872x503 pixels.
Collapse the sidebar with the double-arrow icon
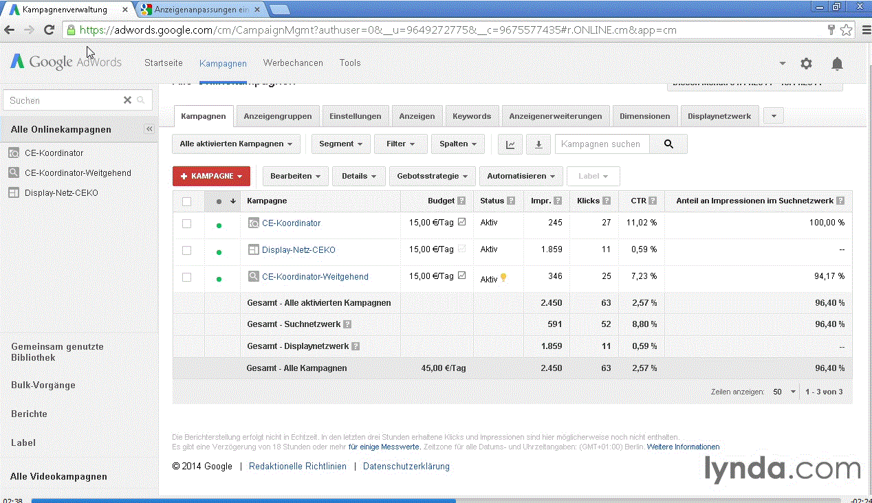(149, 129)
